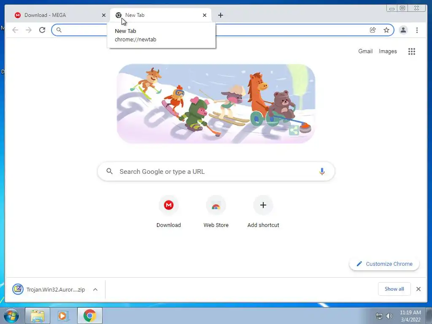Click the Customize Chrome button
The width and height of the screenshot is (432, 324).
pos(384,264)
